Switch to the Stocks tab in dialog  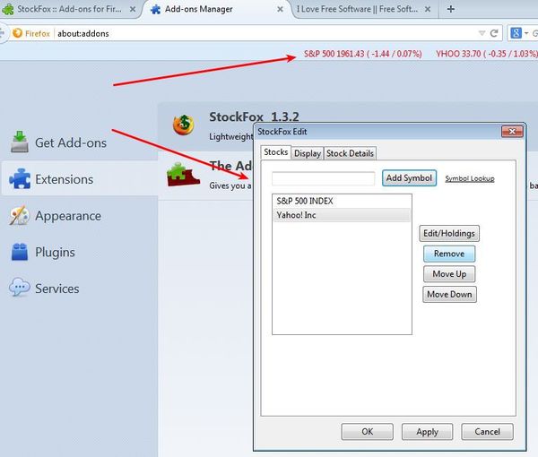(276, 152)
